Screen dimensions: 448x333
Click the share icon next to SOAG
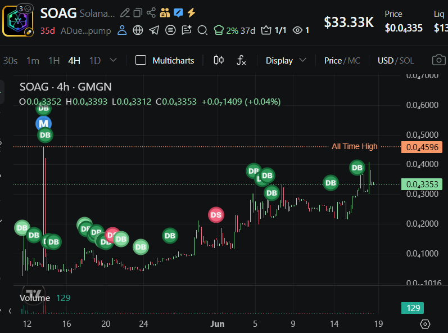coord(151,12)
